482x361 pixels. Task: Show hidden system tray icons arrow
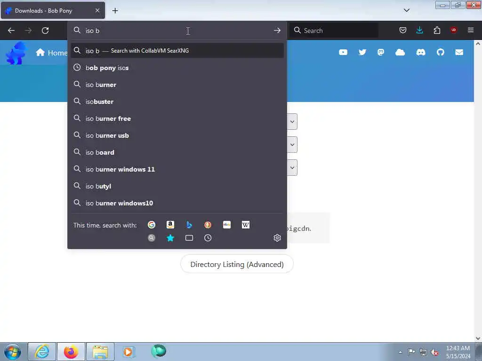click(x=400, y=352)
